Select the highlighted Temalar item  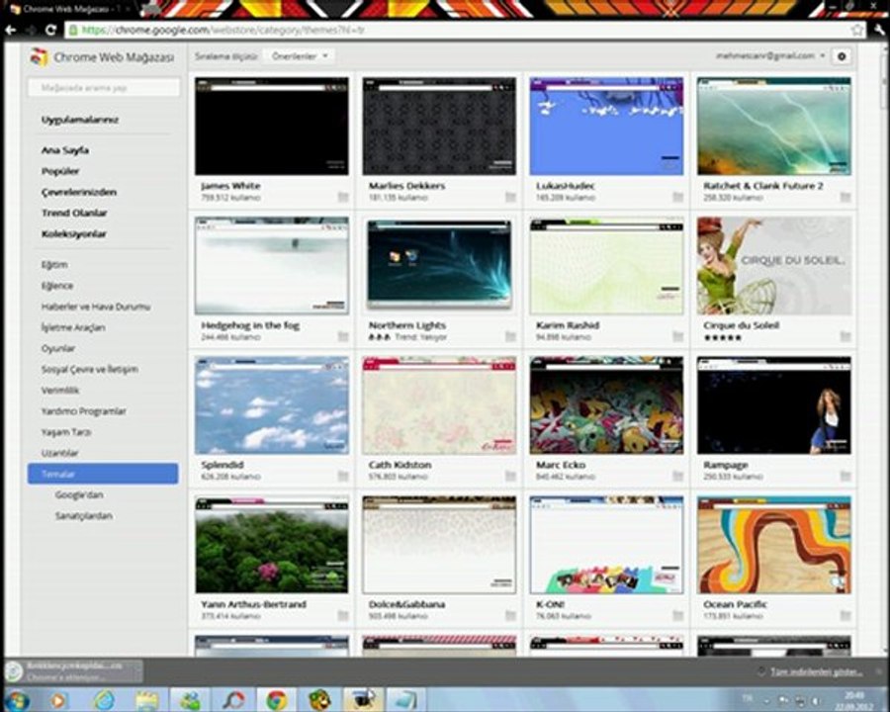[103, 474]
